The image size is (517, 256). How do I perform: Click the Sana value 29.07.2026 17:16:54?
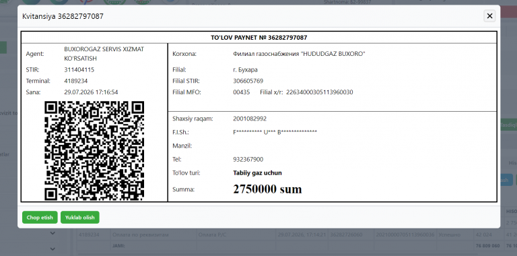pyautogui.click(x=91, y=92)
